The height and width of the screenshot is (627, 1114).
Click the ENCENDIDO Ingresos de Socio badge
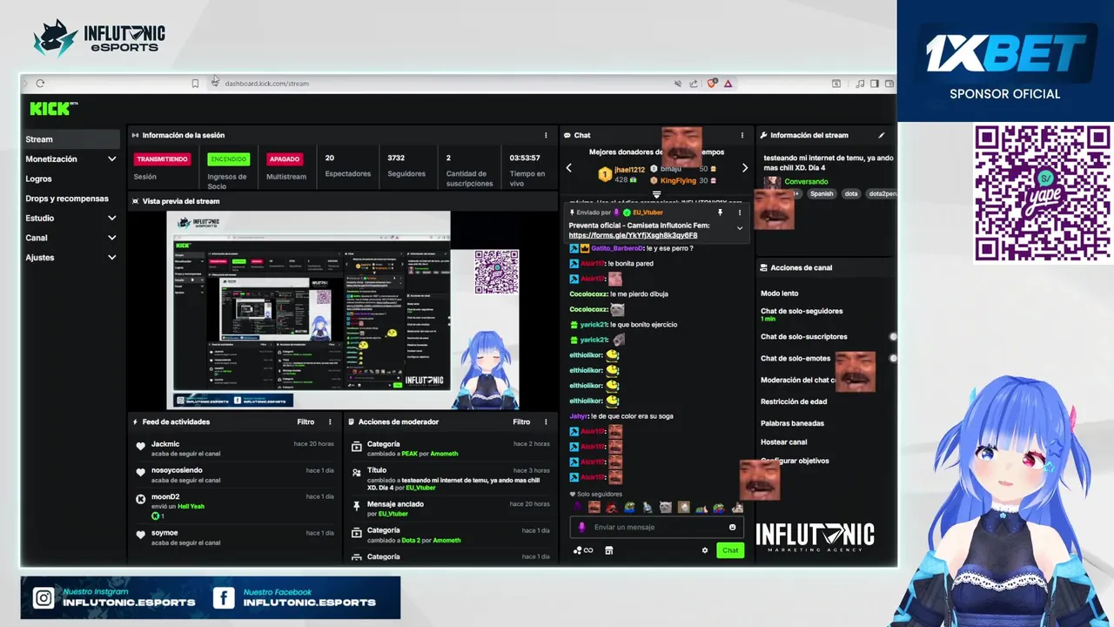click(228, 159)
